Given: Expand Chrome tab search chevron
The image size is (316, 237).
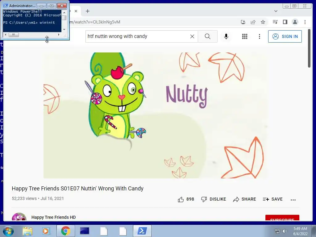Looking at the screenshot, I should [x=276, y=11].
